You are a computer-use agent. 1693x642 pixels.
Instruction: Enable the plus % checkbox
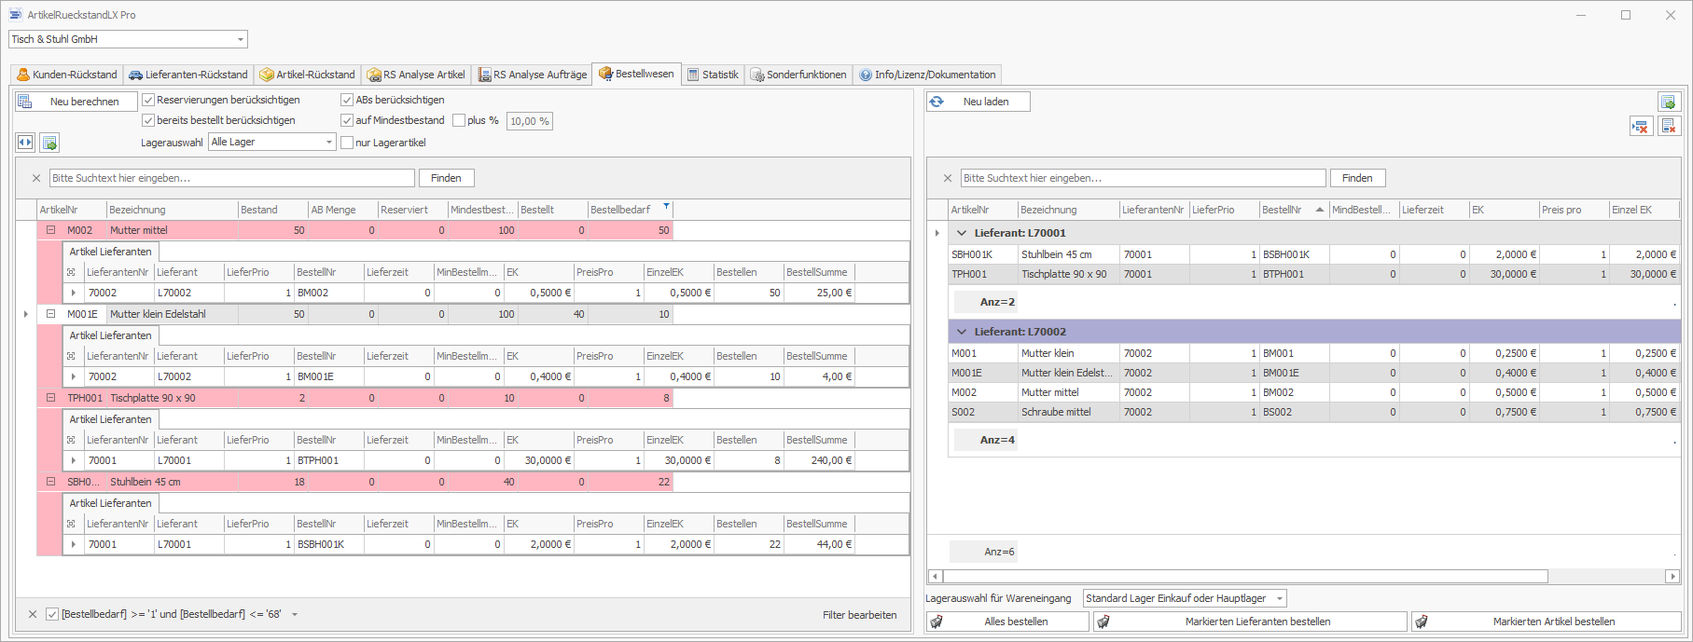click(x=459, y=120)
